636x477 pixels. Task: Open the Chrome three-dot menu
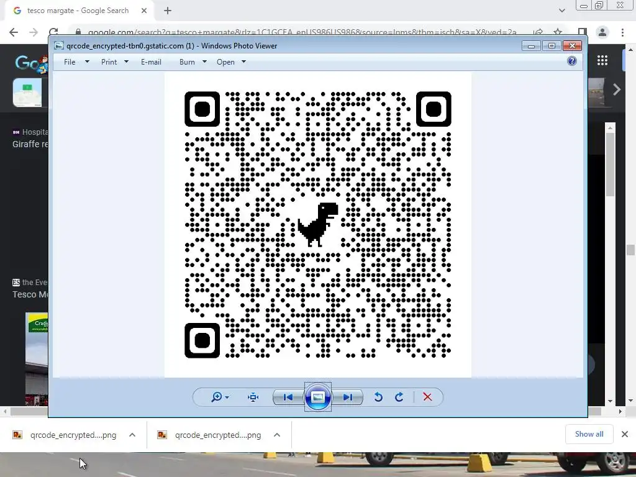pos(622,32)
